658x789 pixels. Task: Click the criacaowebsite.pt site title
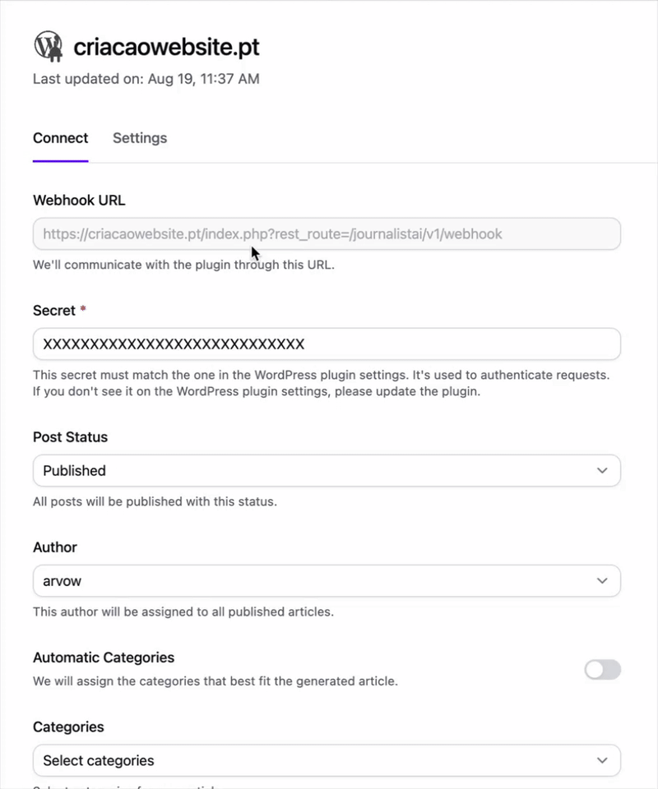(x=167, y=47)
